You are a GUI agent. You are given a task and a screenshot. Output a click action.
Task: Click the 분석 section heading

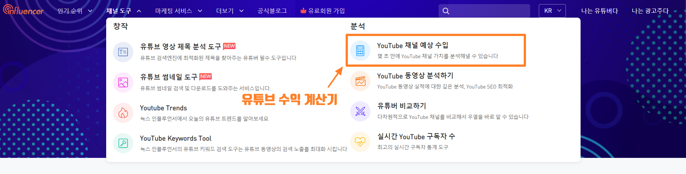[x=358, y=26]
